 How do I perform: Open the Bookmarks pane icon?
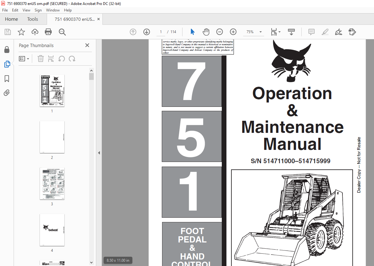coord(7,79)
